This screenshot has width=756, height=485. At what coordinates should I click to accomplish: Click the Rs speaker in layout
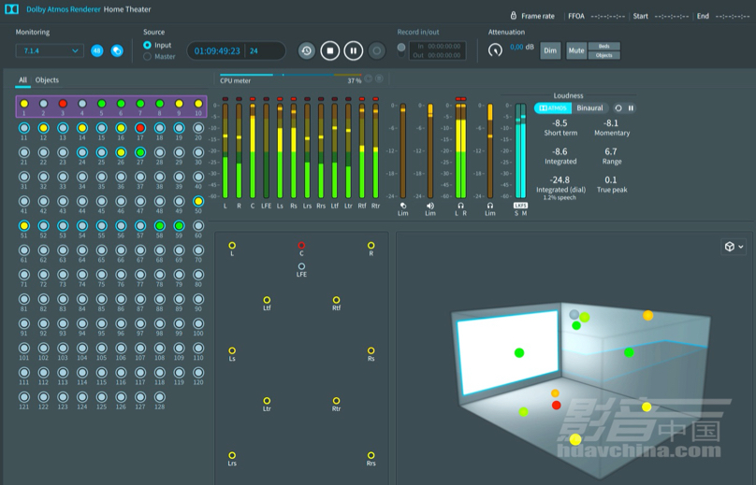tap(371, 350)
